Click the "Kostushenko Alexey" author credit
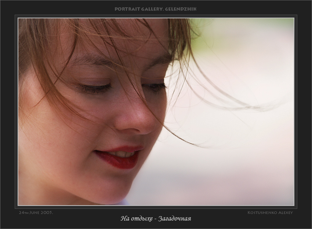The width and height of the screenshot is (312, 229). pos(270,213)
